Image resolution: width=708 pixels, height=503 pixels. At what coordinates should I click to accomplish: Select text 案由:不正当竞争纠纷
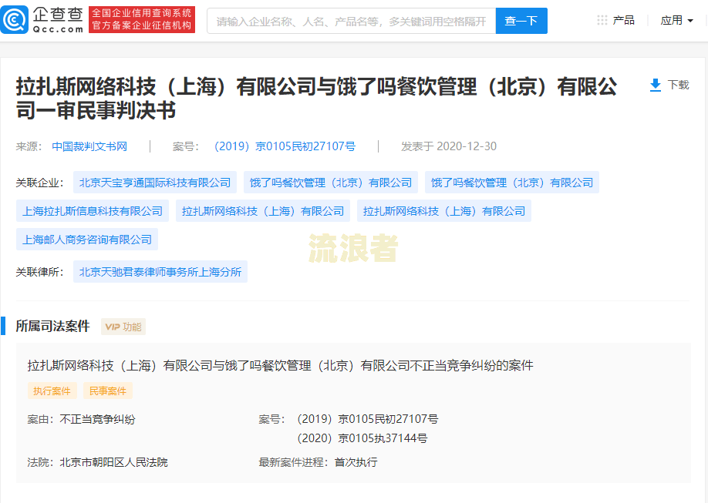tap(81, 419)
